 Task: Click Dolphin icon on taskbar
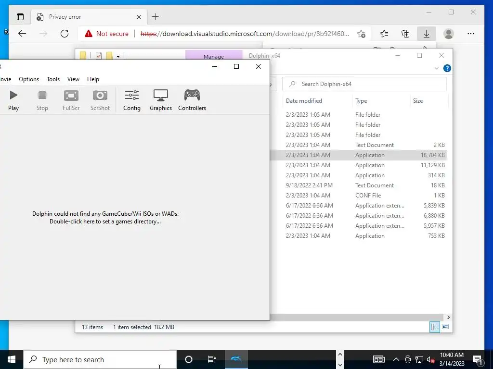236,359
